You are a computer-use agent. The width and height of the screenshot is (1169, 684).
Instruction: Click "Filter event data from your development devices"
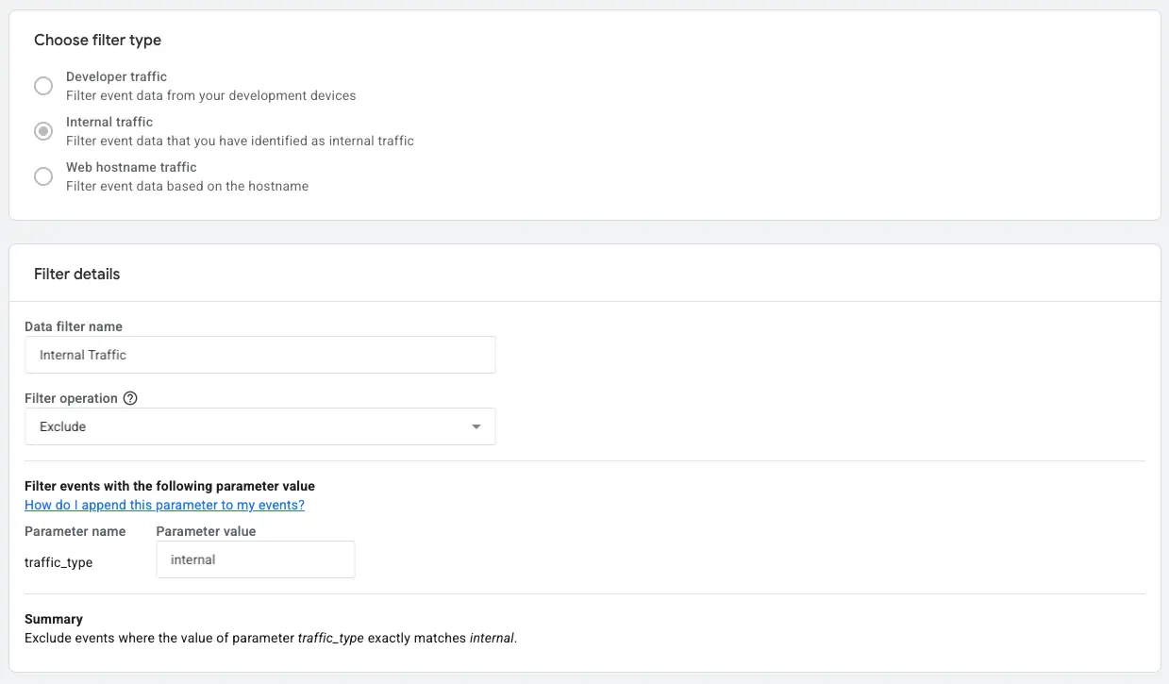pos(210,95)
